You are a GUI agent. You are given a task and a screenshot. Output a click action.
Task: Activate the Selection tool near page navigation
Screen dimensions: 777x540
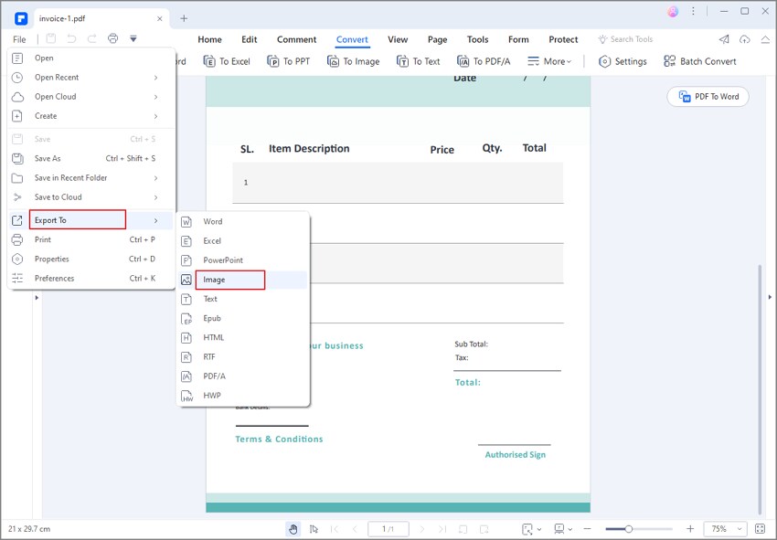pos(313,529)
